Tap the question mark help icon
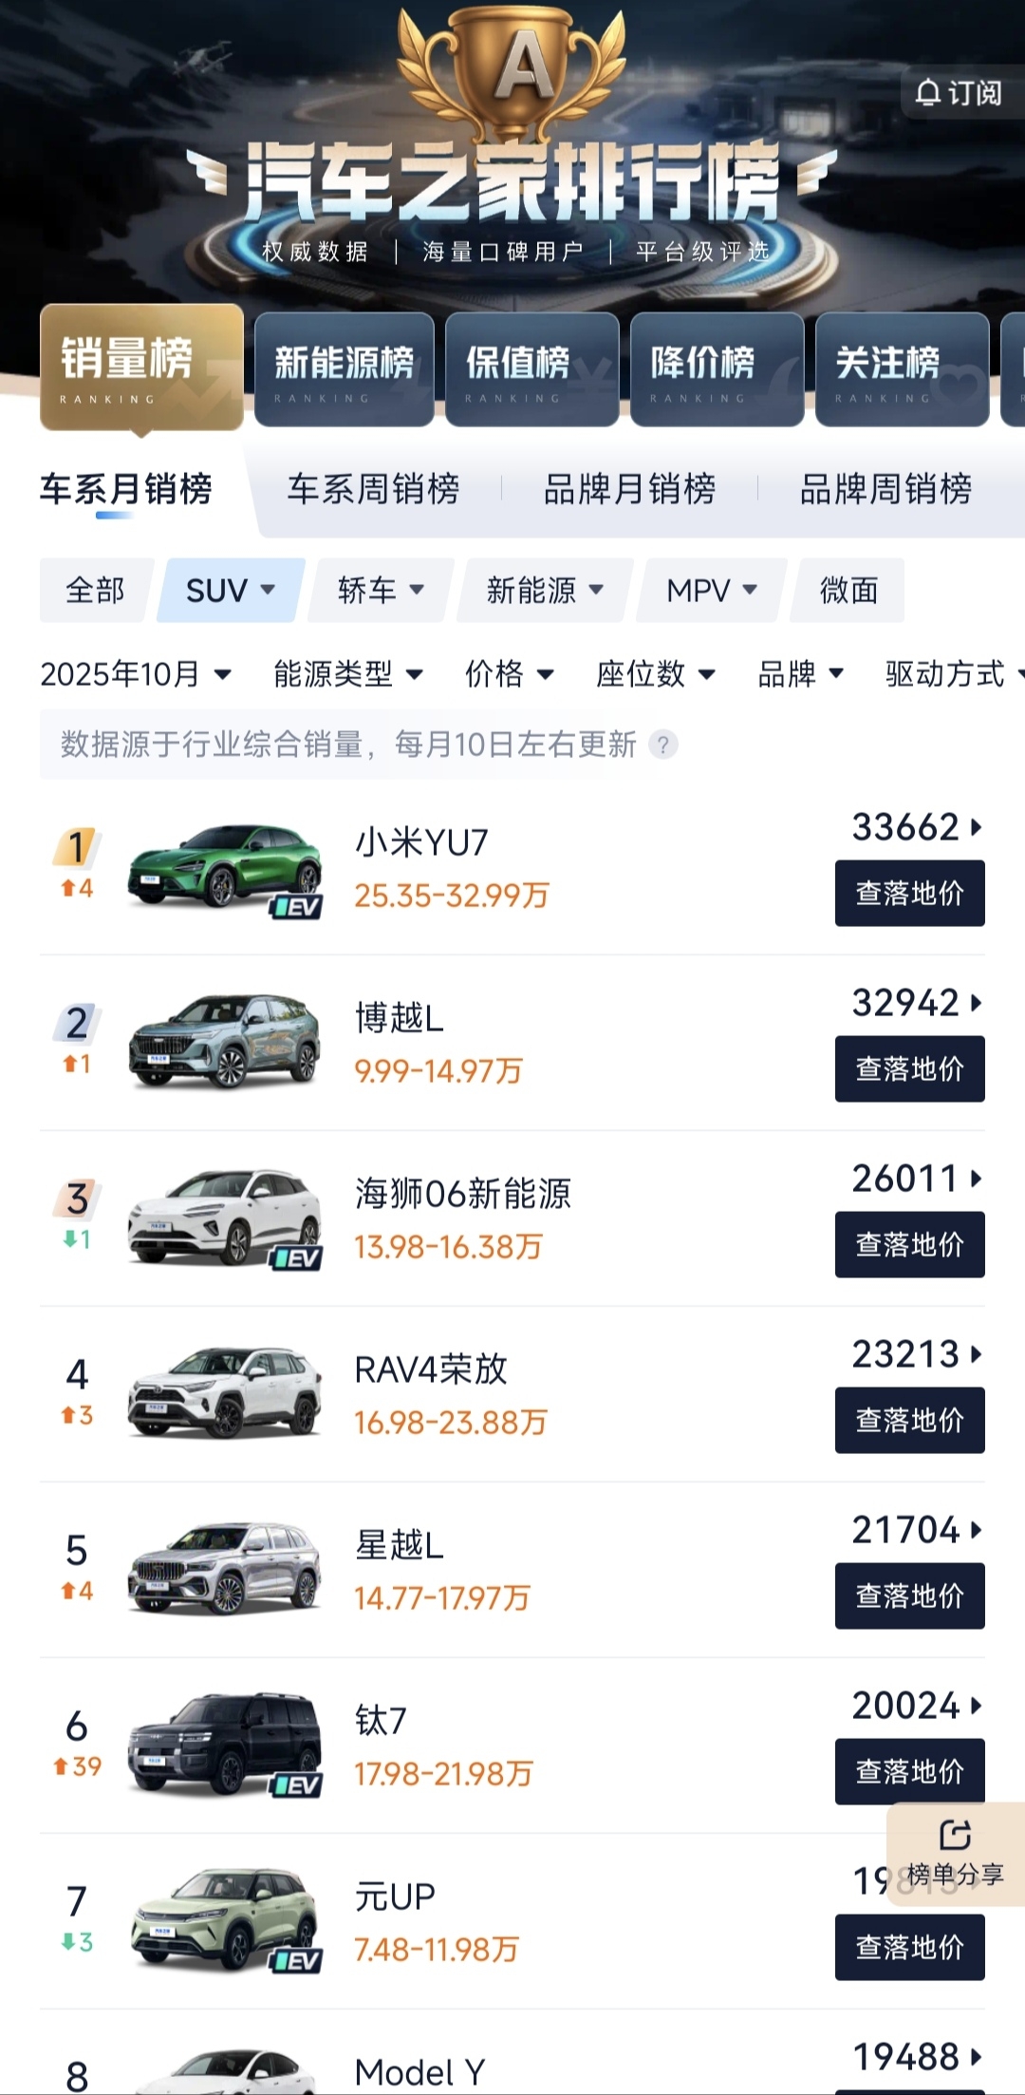 click(x=663, y=744)
